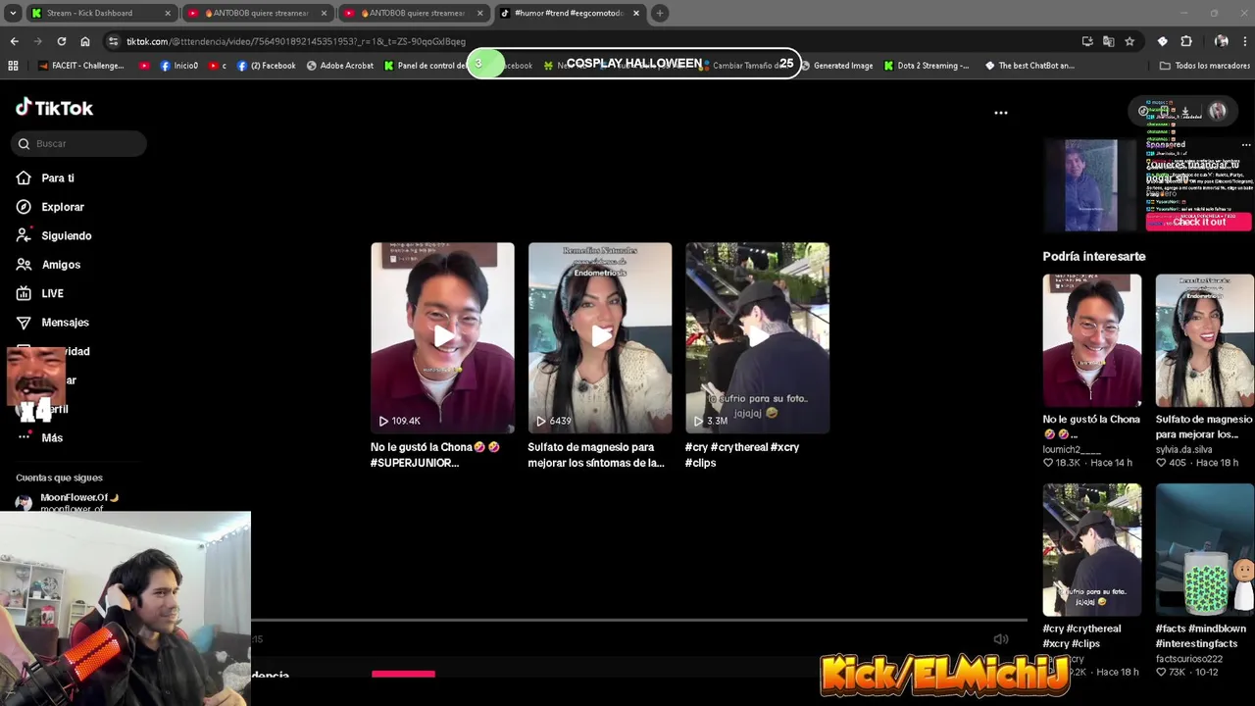Play the 'Sulfato de magnesio' video

(x=600, y=337)
